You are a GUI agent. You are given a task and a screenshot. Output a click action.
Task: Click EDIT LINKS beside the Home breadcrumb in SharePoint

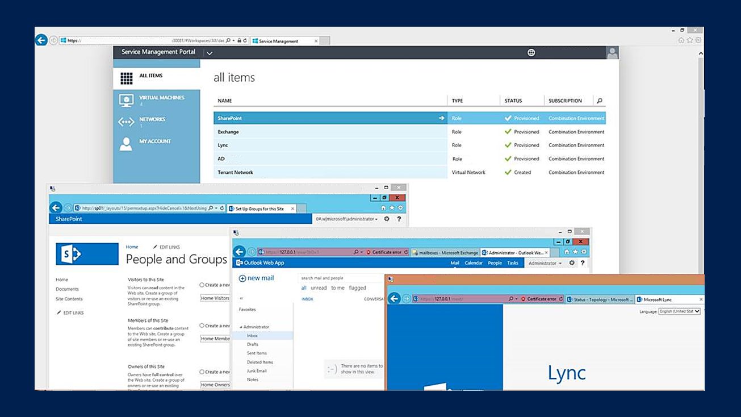[166, 247]
